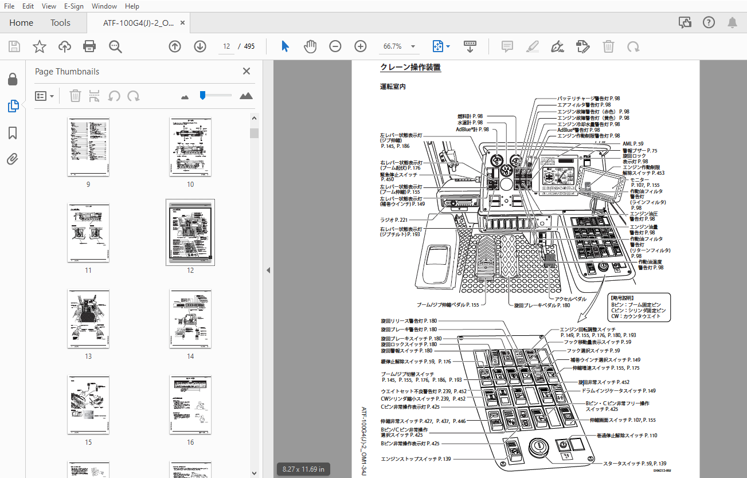
Task: Open the share comments icon at top right
Action: [685, 22]
